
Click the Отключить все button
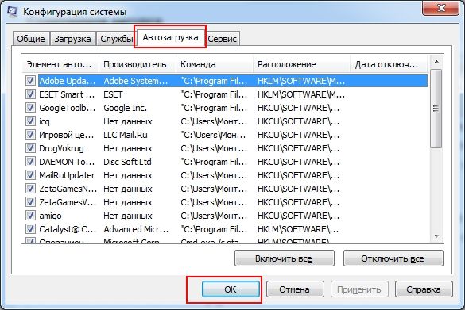(393, 258)
